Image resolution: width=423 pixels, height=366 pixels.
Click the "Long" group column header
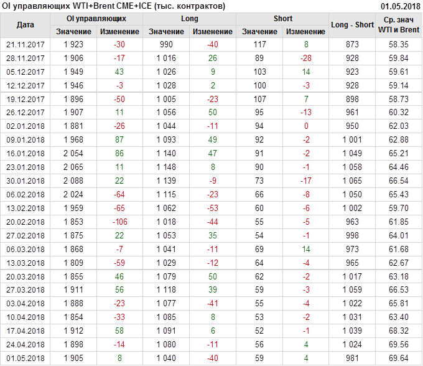click(x=189, y=19)
